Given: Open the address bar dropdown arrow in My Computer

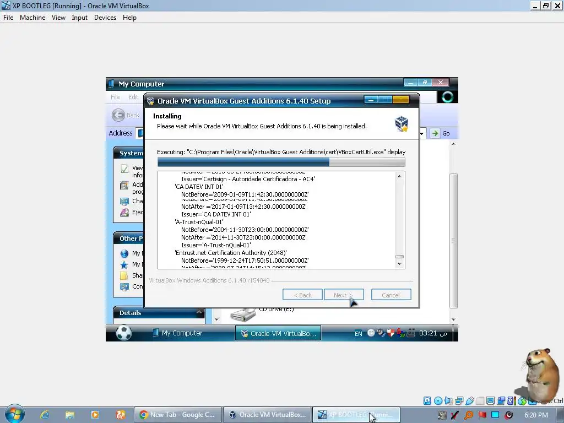Looking at the screenshot, I should point(422,133).
